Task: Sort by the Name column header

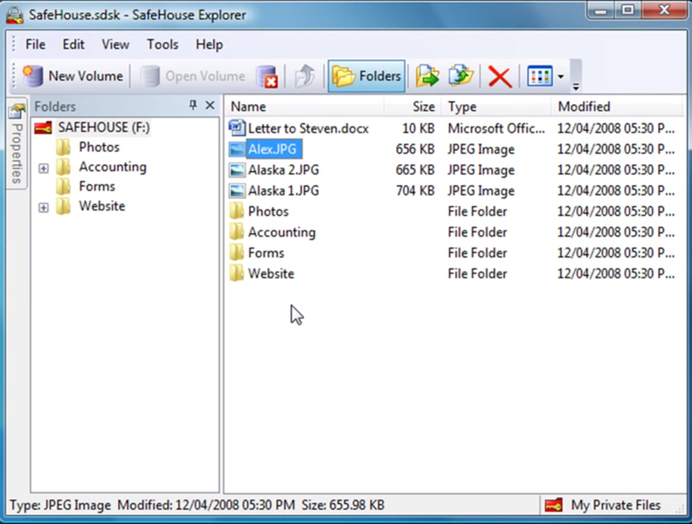Action: pyautogui.click(x=305, y=107)
